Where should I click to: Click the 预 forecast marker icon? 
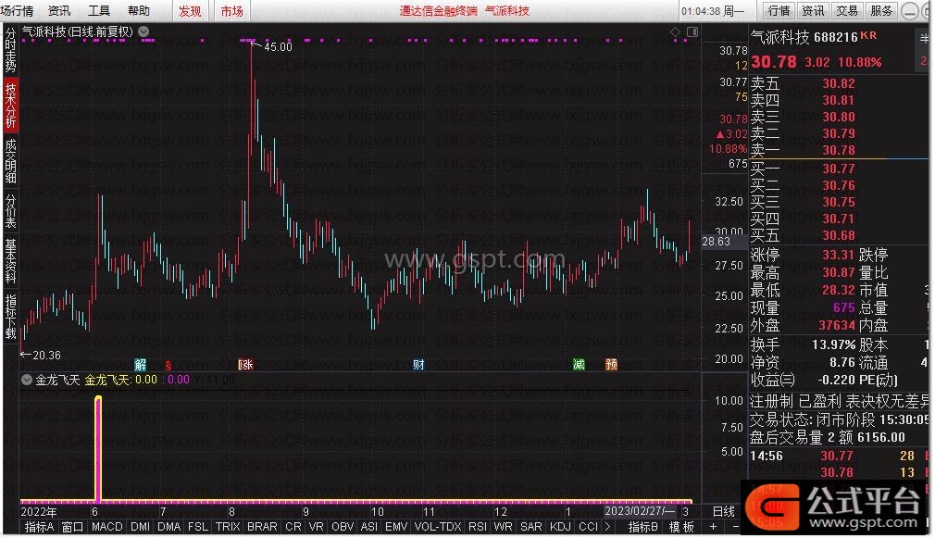click(611, 365)
